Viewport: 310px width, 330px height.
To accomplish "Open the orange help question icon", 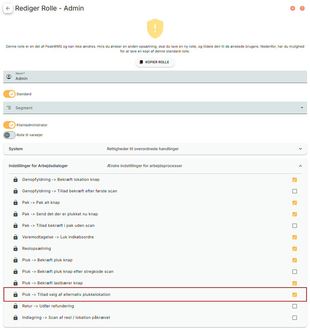I will [302, 8].
